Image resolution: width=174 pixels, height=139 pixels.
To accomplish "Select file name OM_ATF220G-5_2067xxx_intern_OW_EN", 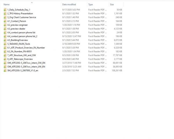I will pos(26,63).
